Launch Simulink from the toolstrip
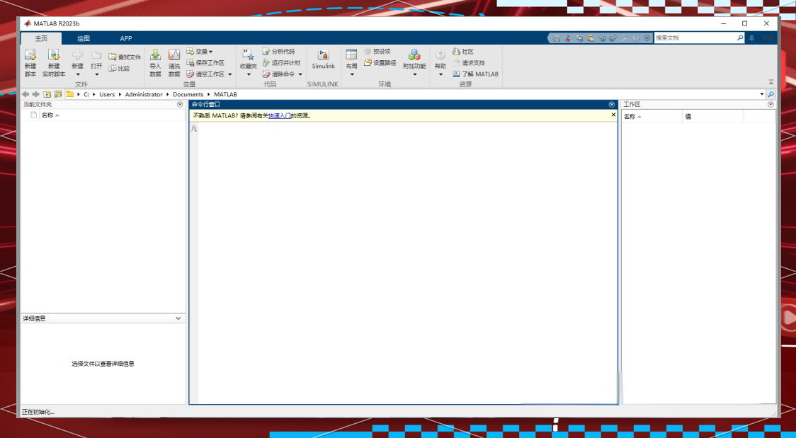Viewport: 796px width, 438px height. (x=323, y=59)
